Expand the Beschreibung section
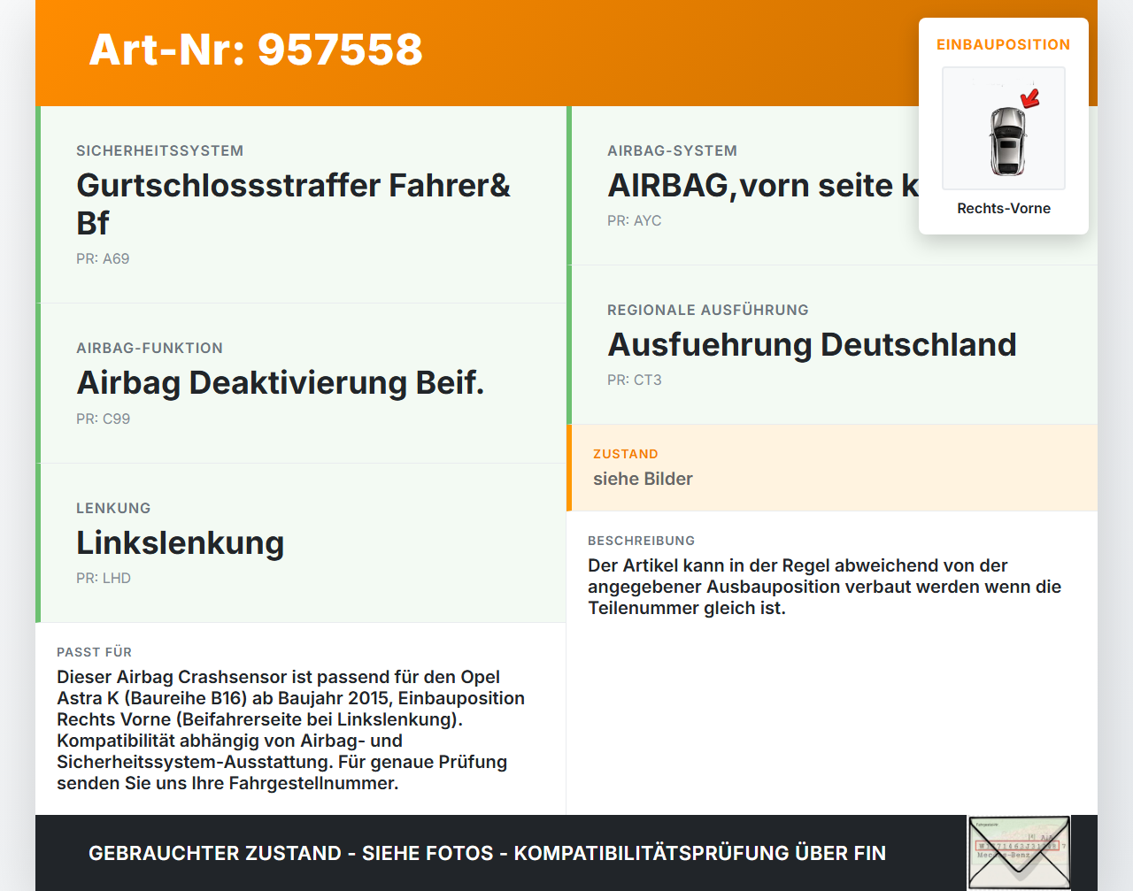 pyautogui.click(x=823, y=575)
